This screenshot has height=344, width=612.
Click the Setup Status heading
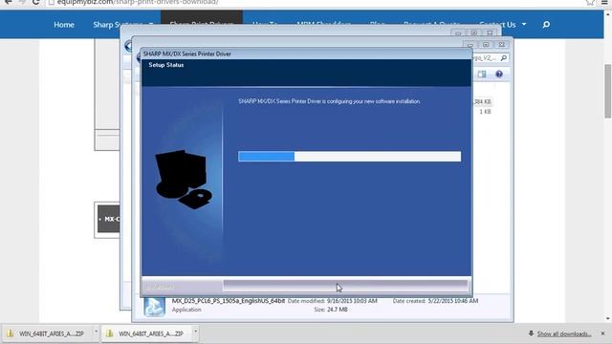166,65
